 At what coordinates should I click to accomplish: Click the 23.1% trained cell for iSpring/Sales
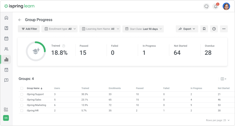point(85,100)
